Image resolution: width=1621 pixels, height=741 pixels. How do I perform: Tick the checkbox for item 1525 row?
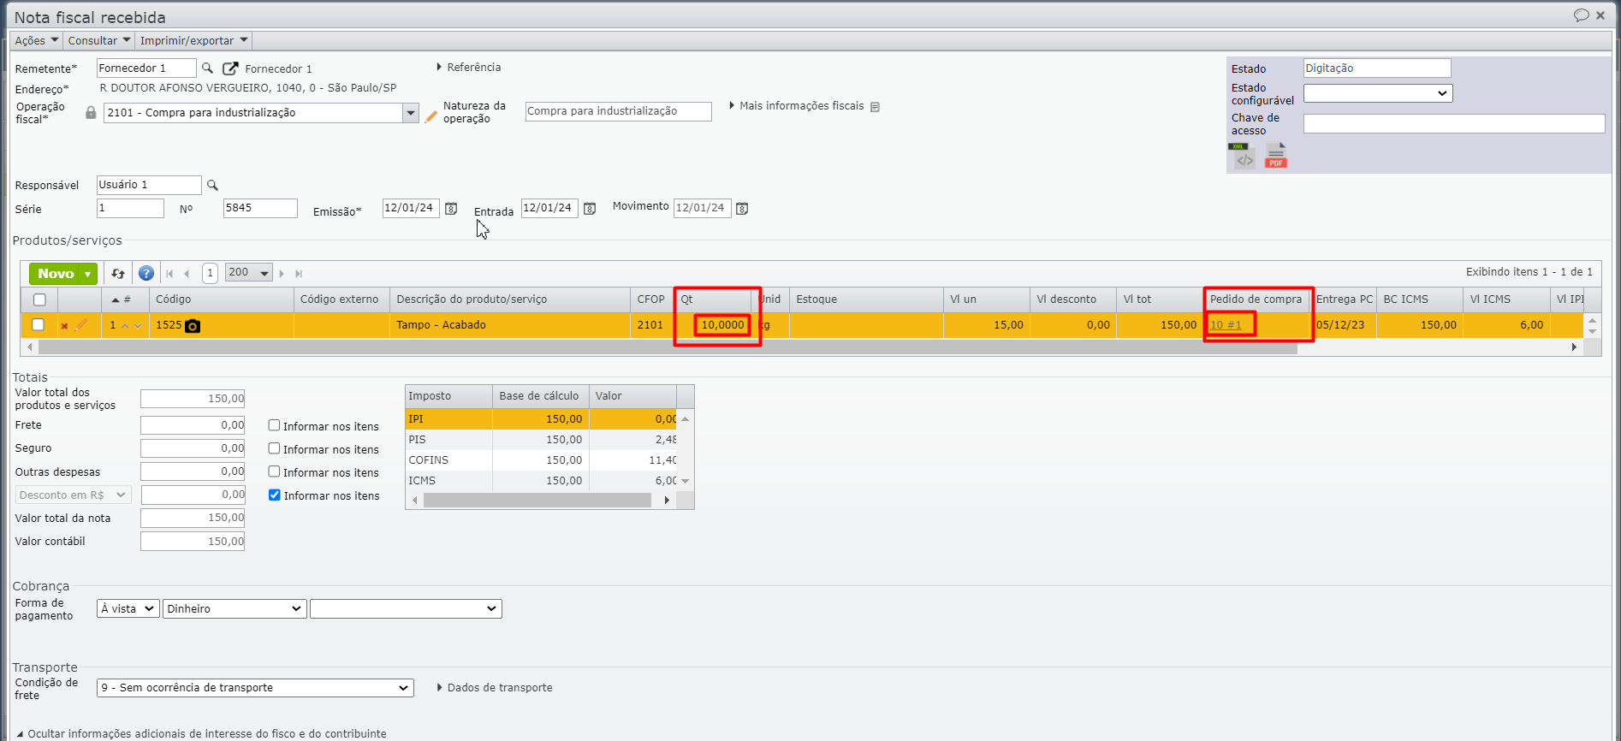click(x=38, y=324)
